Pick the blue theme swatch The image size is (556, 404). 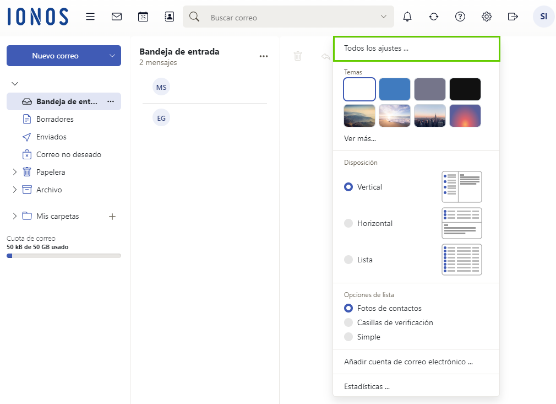tap(395, 89)
